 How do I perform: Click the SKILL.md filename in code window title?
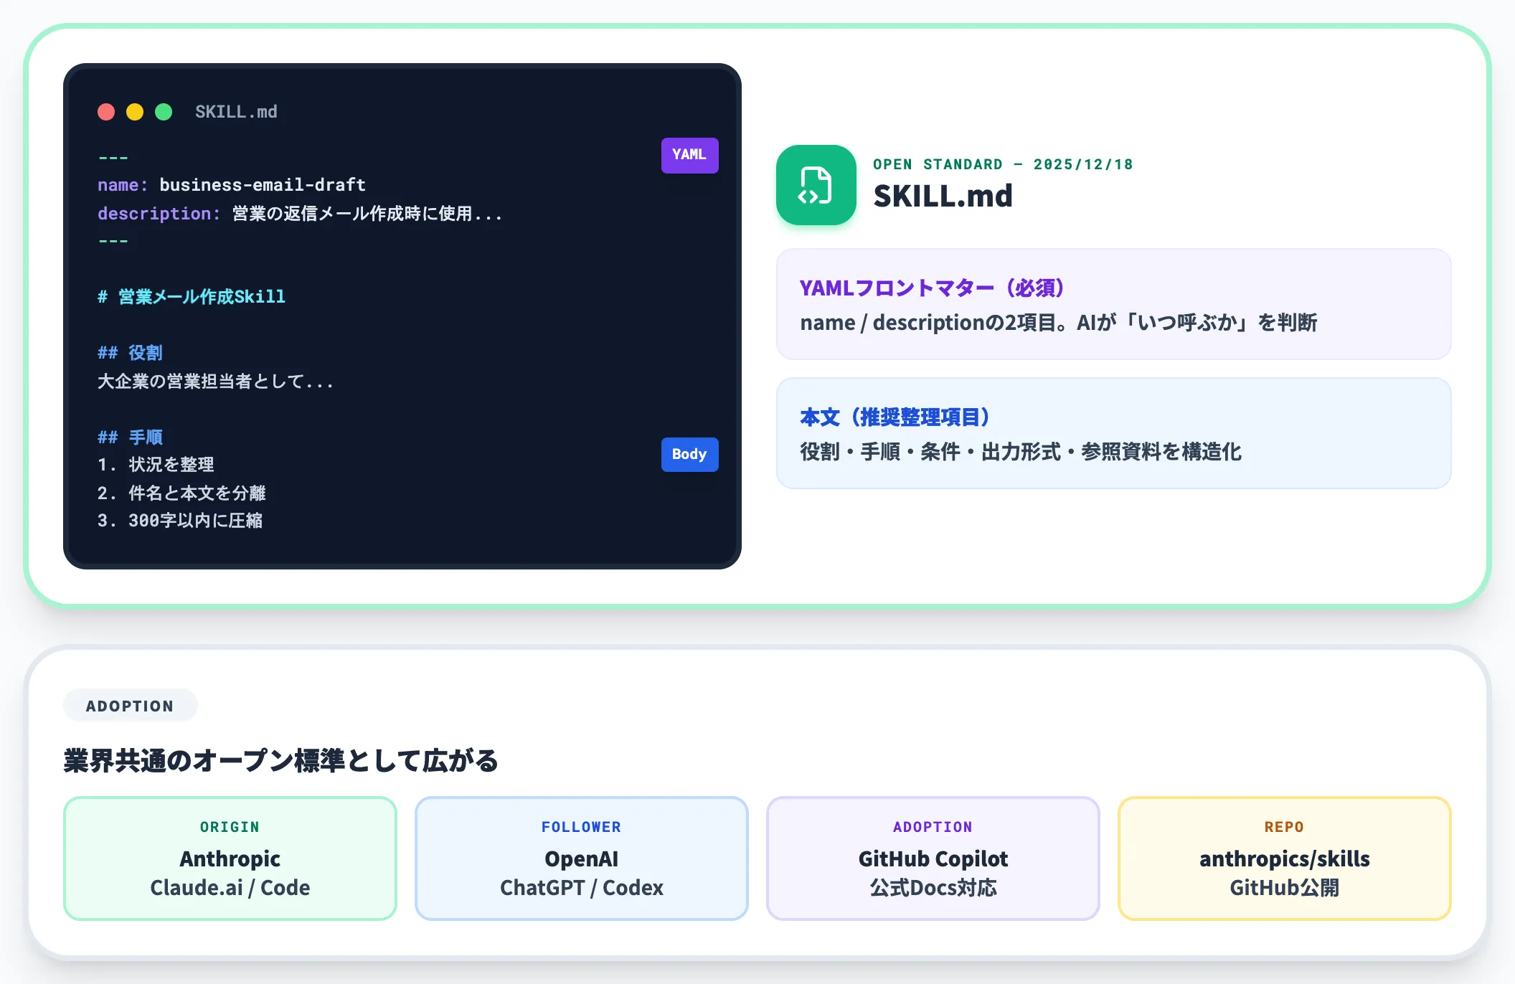point(236,112)
